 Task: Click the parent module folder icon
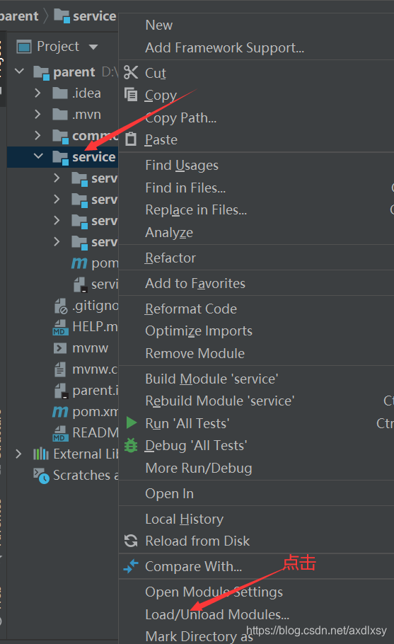[x=42, y=72]
